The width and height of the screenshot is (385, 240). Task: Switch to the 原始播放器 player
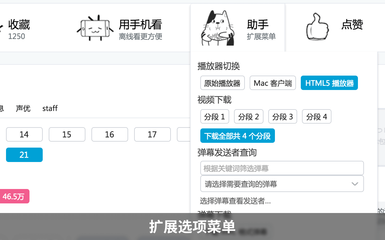[x=223, y=83]
